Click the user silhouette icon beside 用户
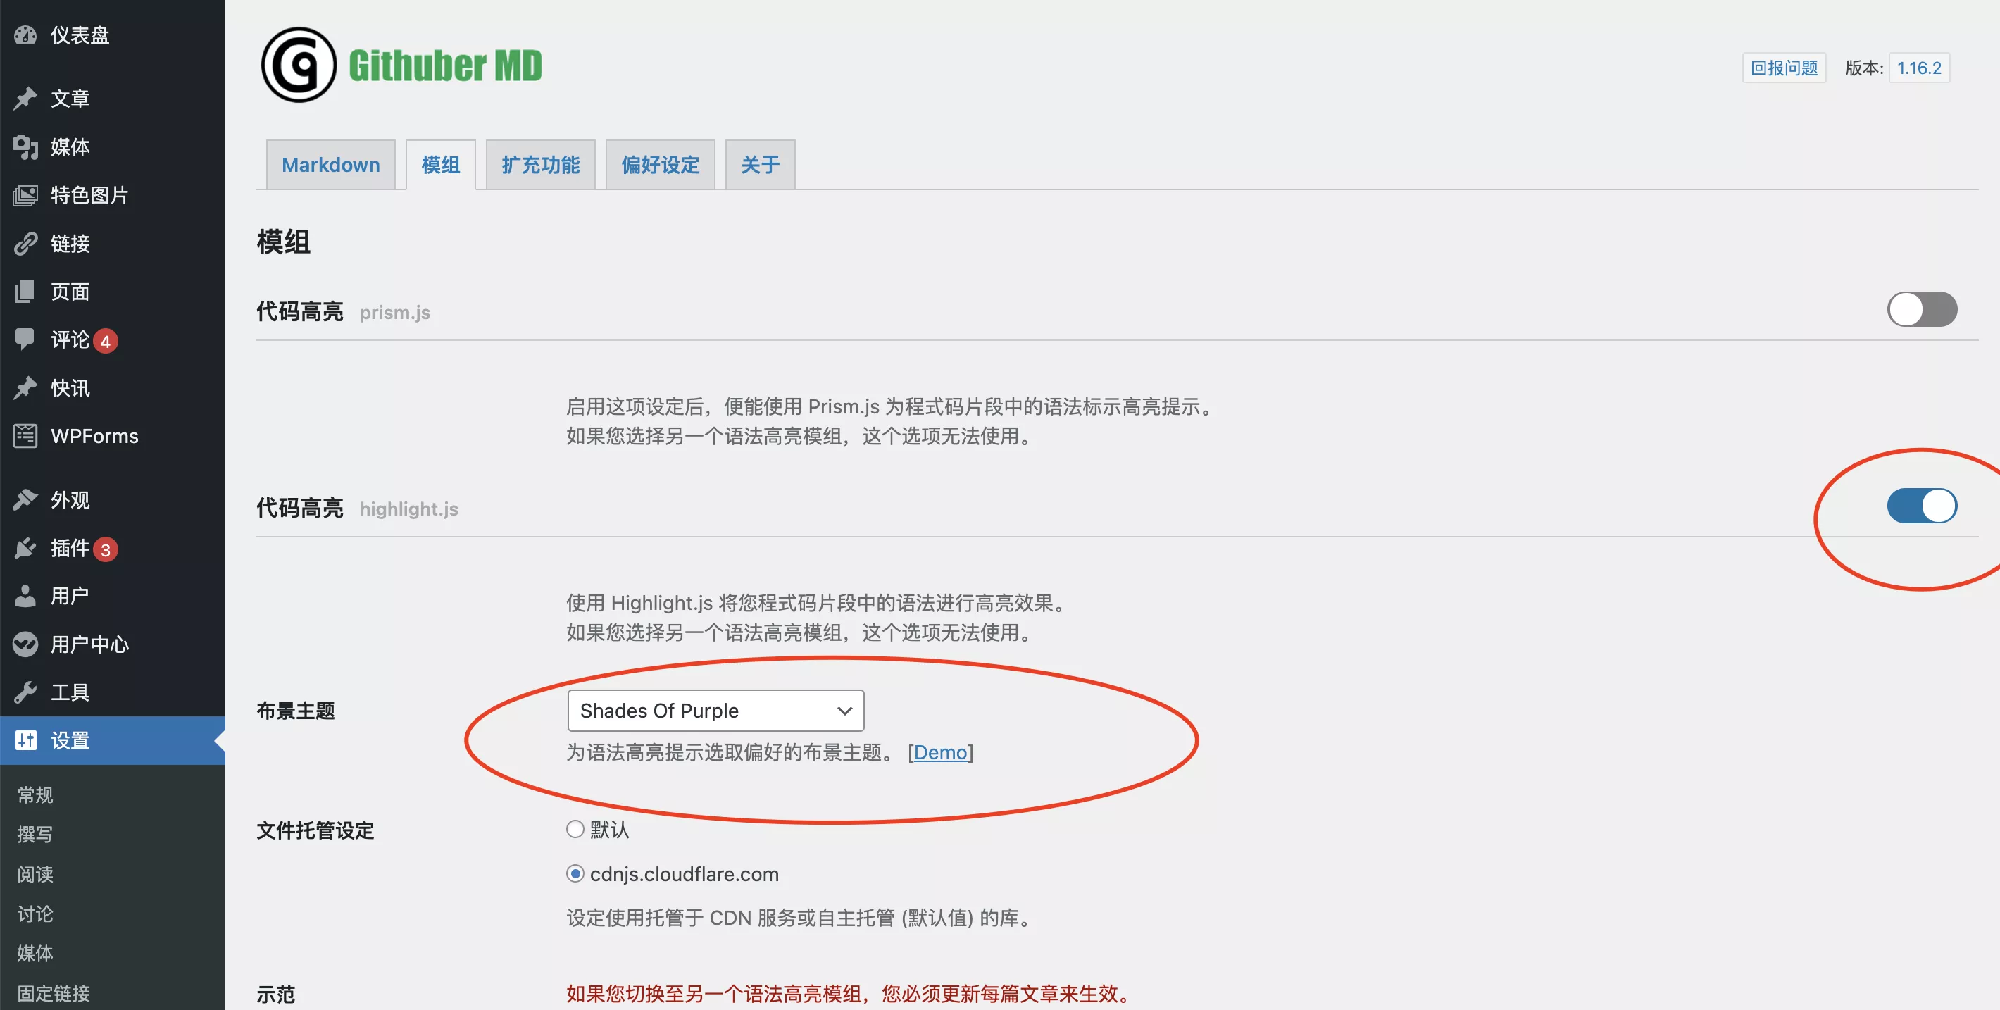 tap(25, 597)
